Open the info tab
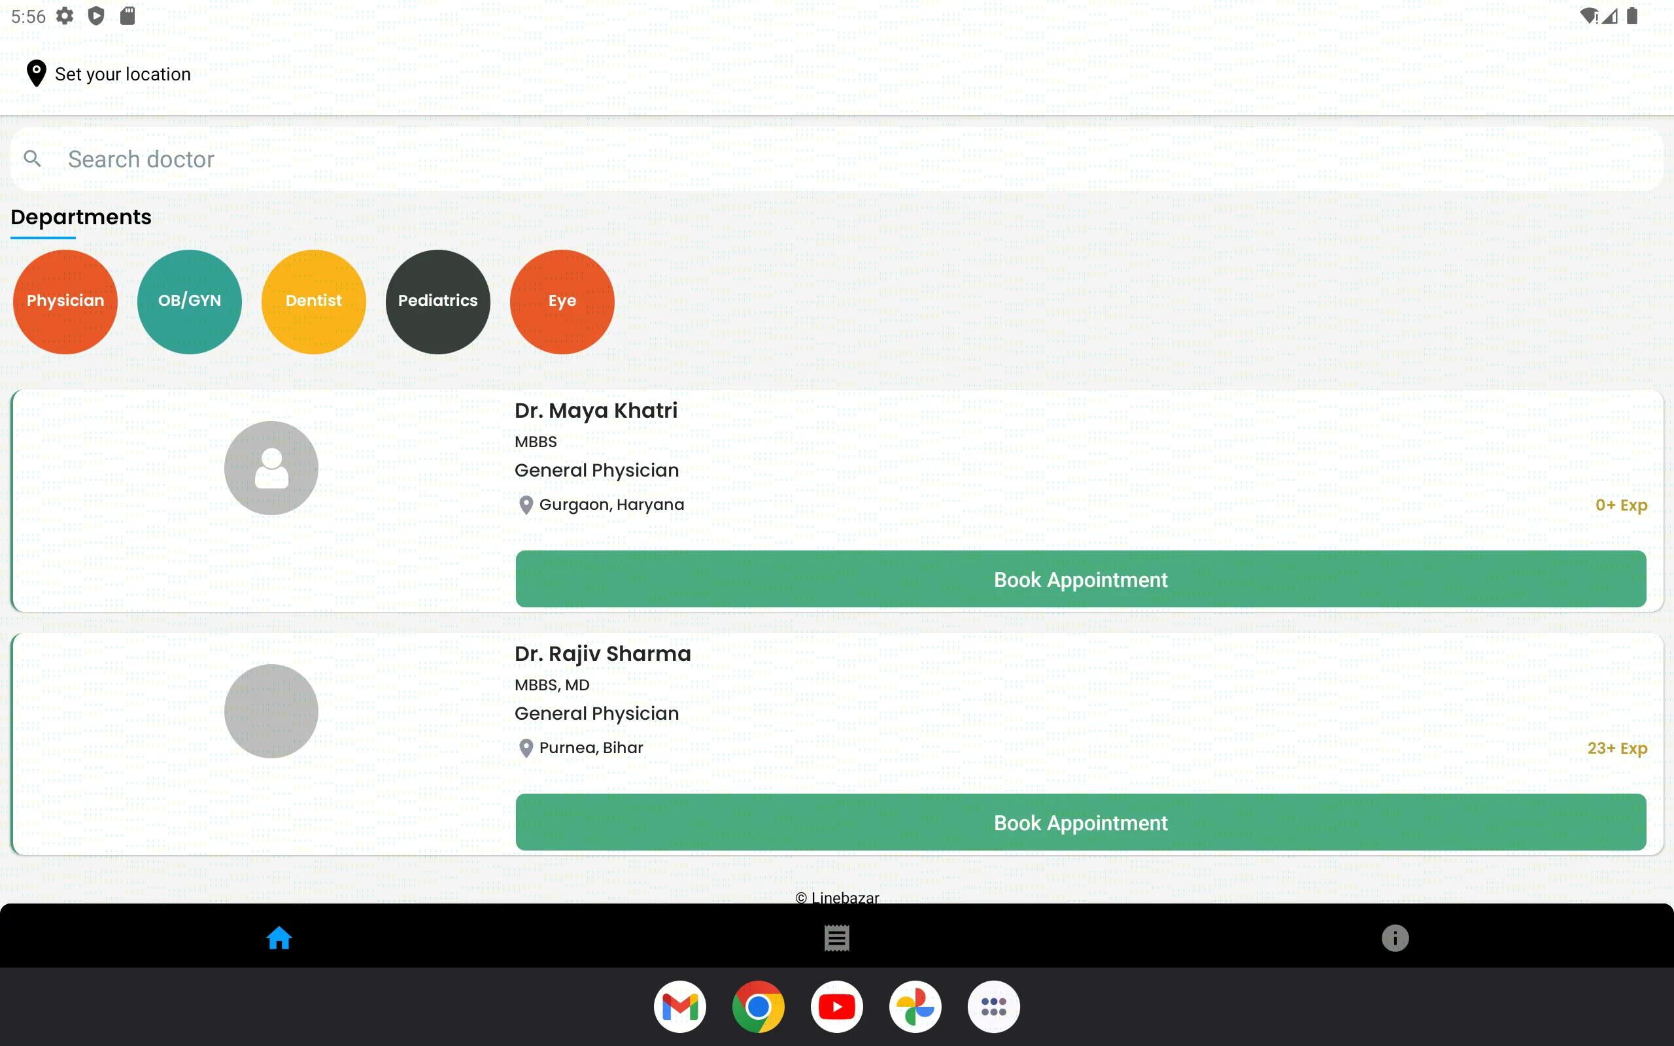This screenshot has height=1046, width=1674. point(1395,938)
